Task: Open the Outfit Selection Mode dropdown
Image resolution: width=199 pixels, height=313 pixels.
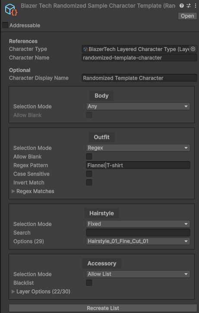Action: pos(138,148)
